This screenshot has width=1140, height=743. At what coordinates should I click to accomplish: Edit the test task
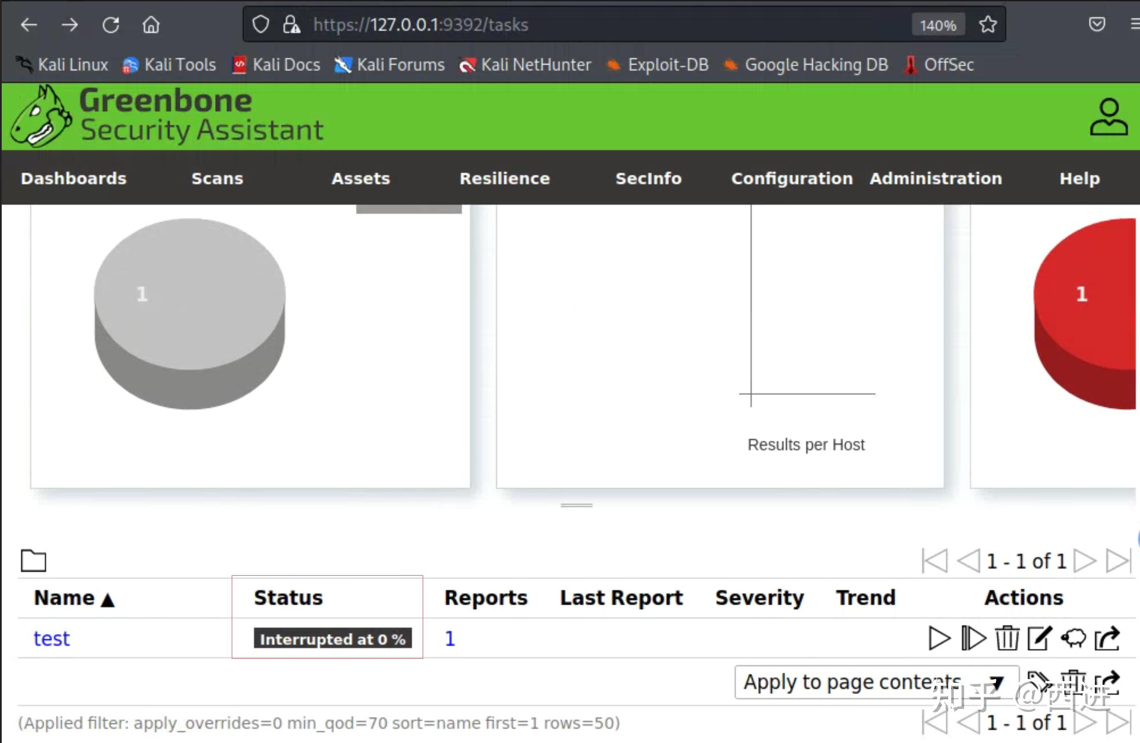pos(1039,638)
